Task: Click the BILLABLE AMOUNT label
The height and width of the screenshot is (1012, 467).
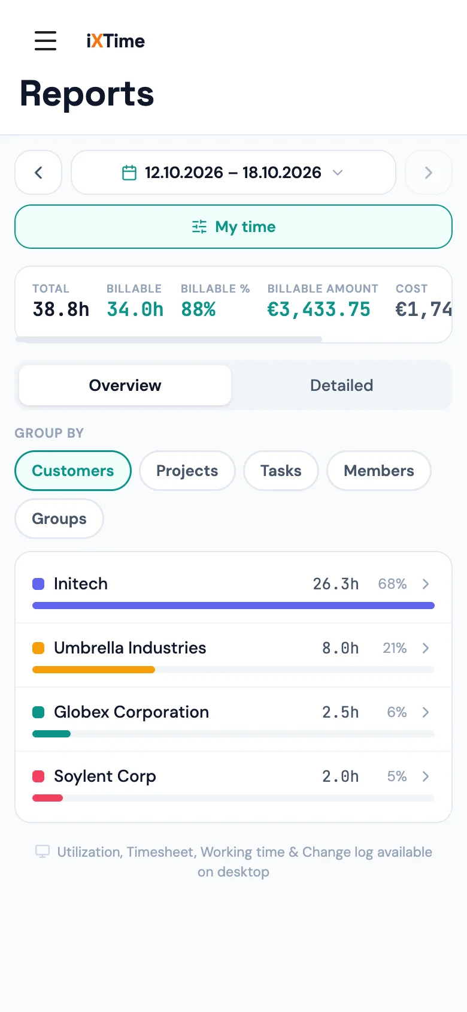Action: (x=323, y=288)
